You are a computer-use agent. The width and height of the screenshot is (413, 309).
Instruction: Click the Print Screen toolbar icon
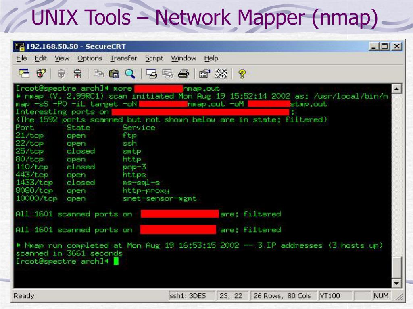point(152,74)
